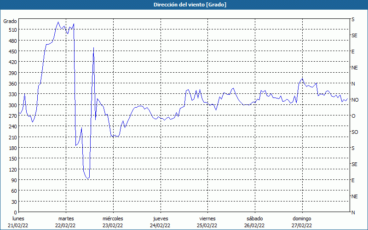Select the 0 value on the degree axis
Screen dimensions: 368x230
(x=16, y=213)
